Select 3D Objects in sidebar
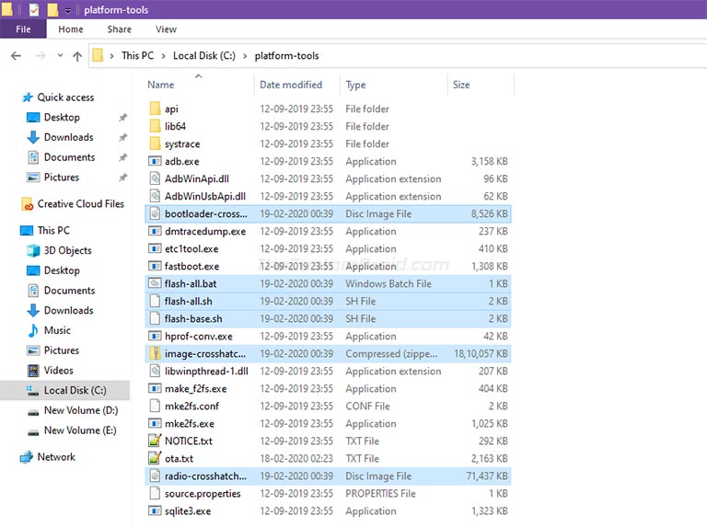707x527 pixels. (67, 250)
